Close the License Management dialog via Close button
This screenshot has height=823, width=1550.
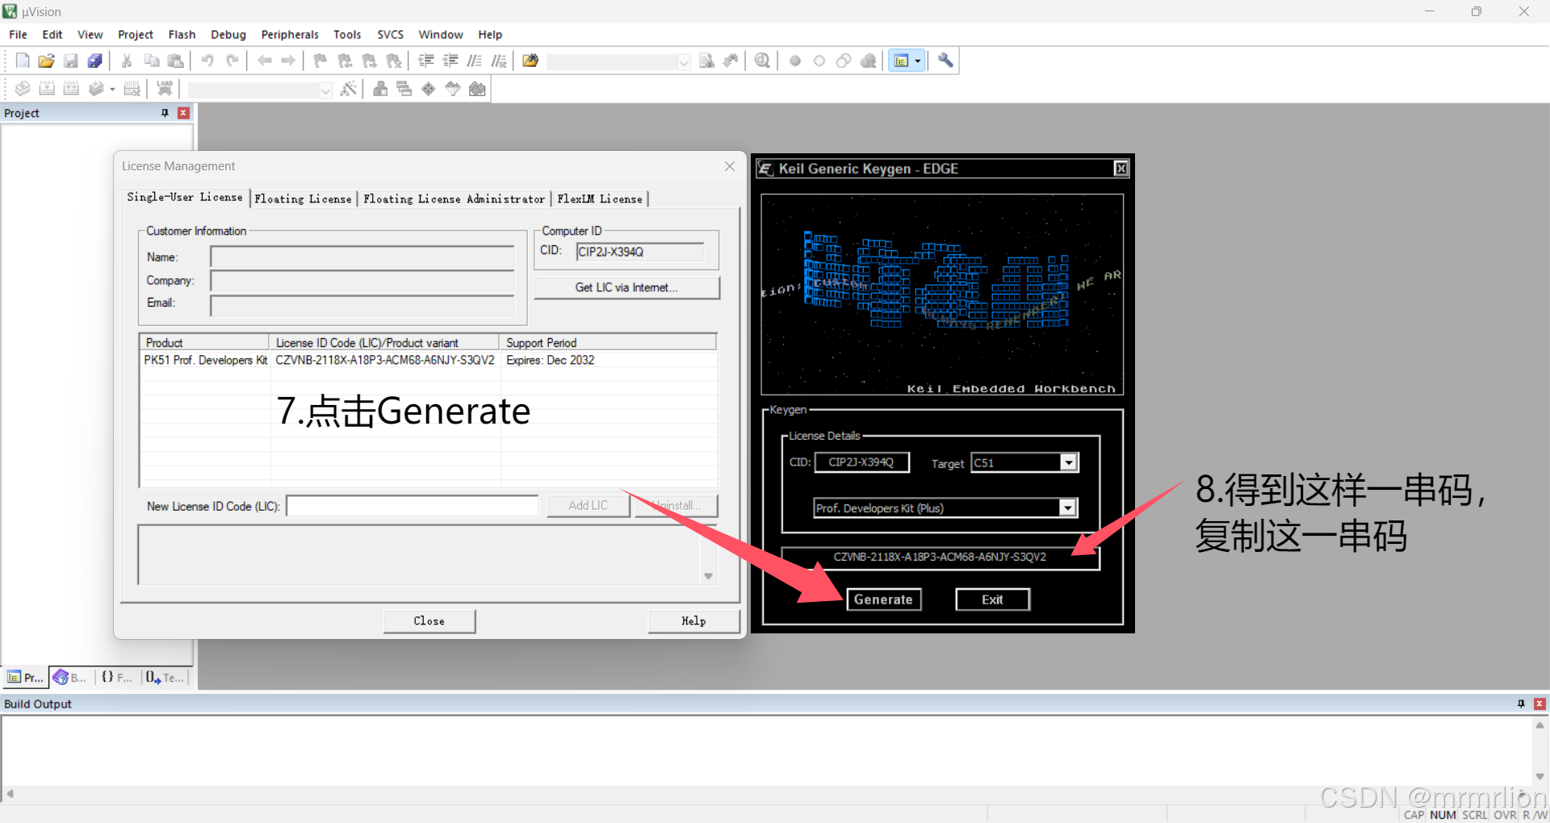click(x=429, y=620)
